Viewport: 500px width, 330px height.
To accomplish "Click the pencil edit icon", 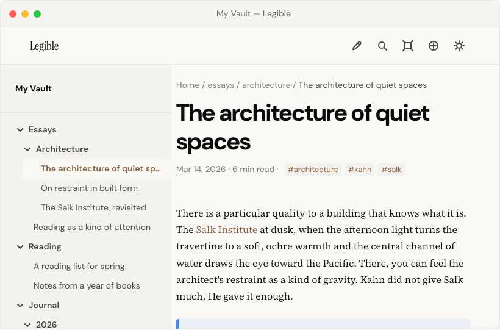I will 357,46.
